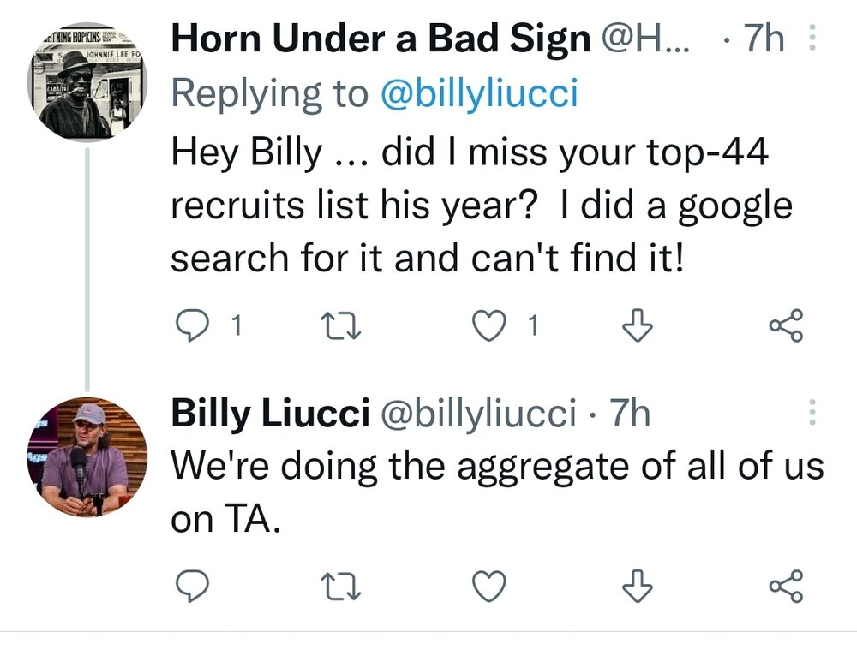Screen dimensions: 857x650
Task: Open Billy Liucci's profile from display name
Action: click(x=270, y=414)
